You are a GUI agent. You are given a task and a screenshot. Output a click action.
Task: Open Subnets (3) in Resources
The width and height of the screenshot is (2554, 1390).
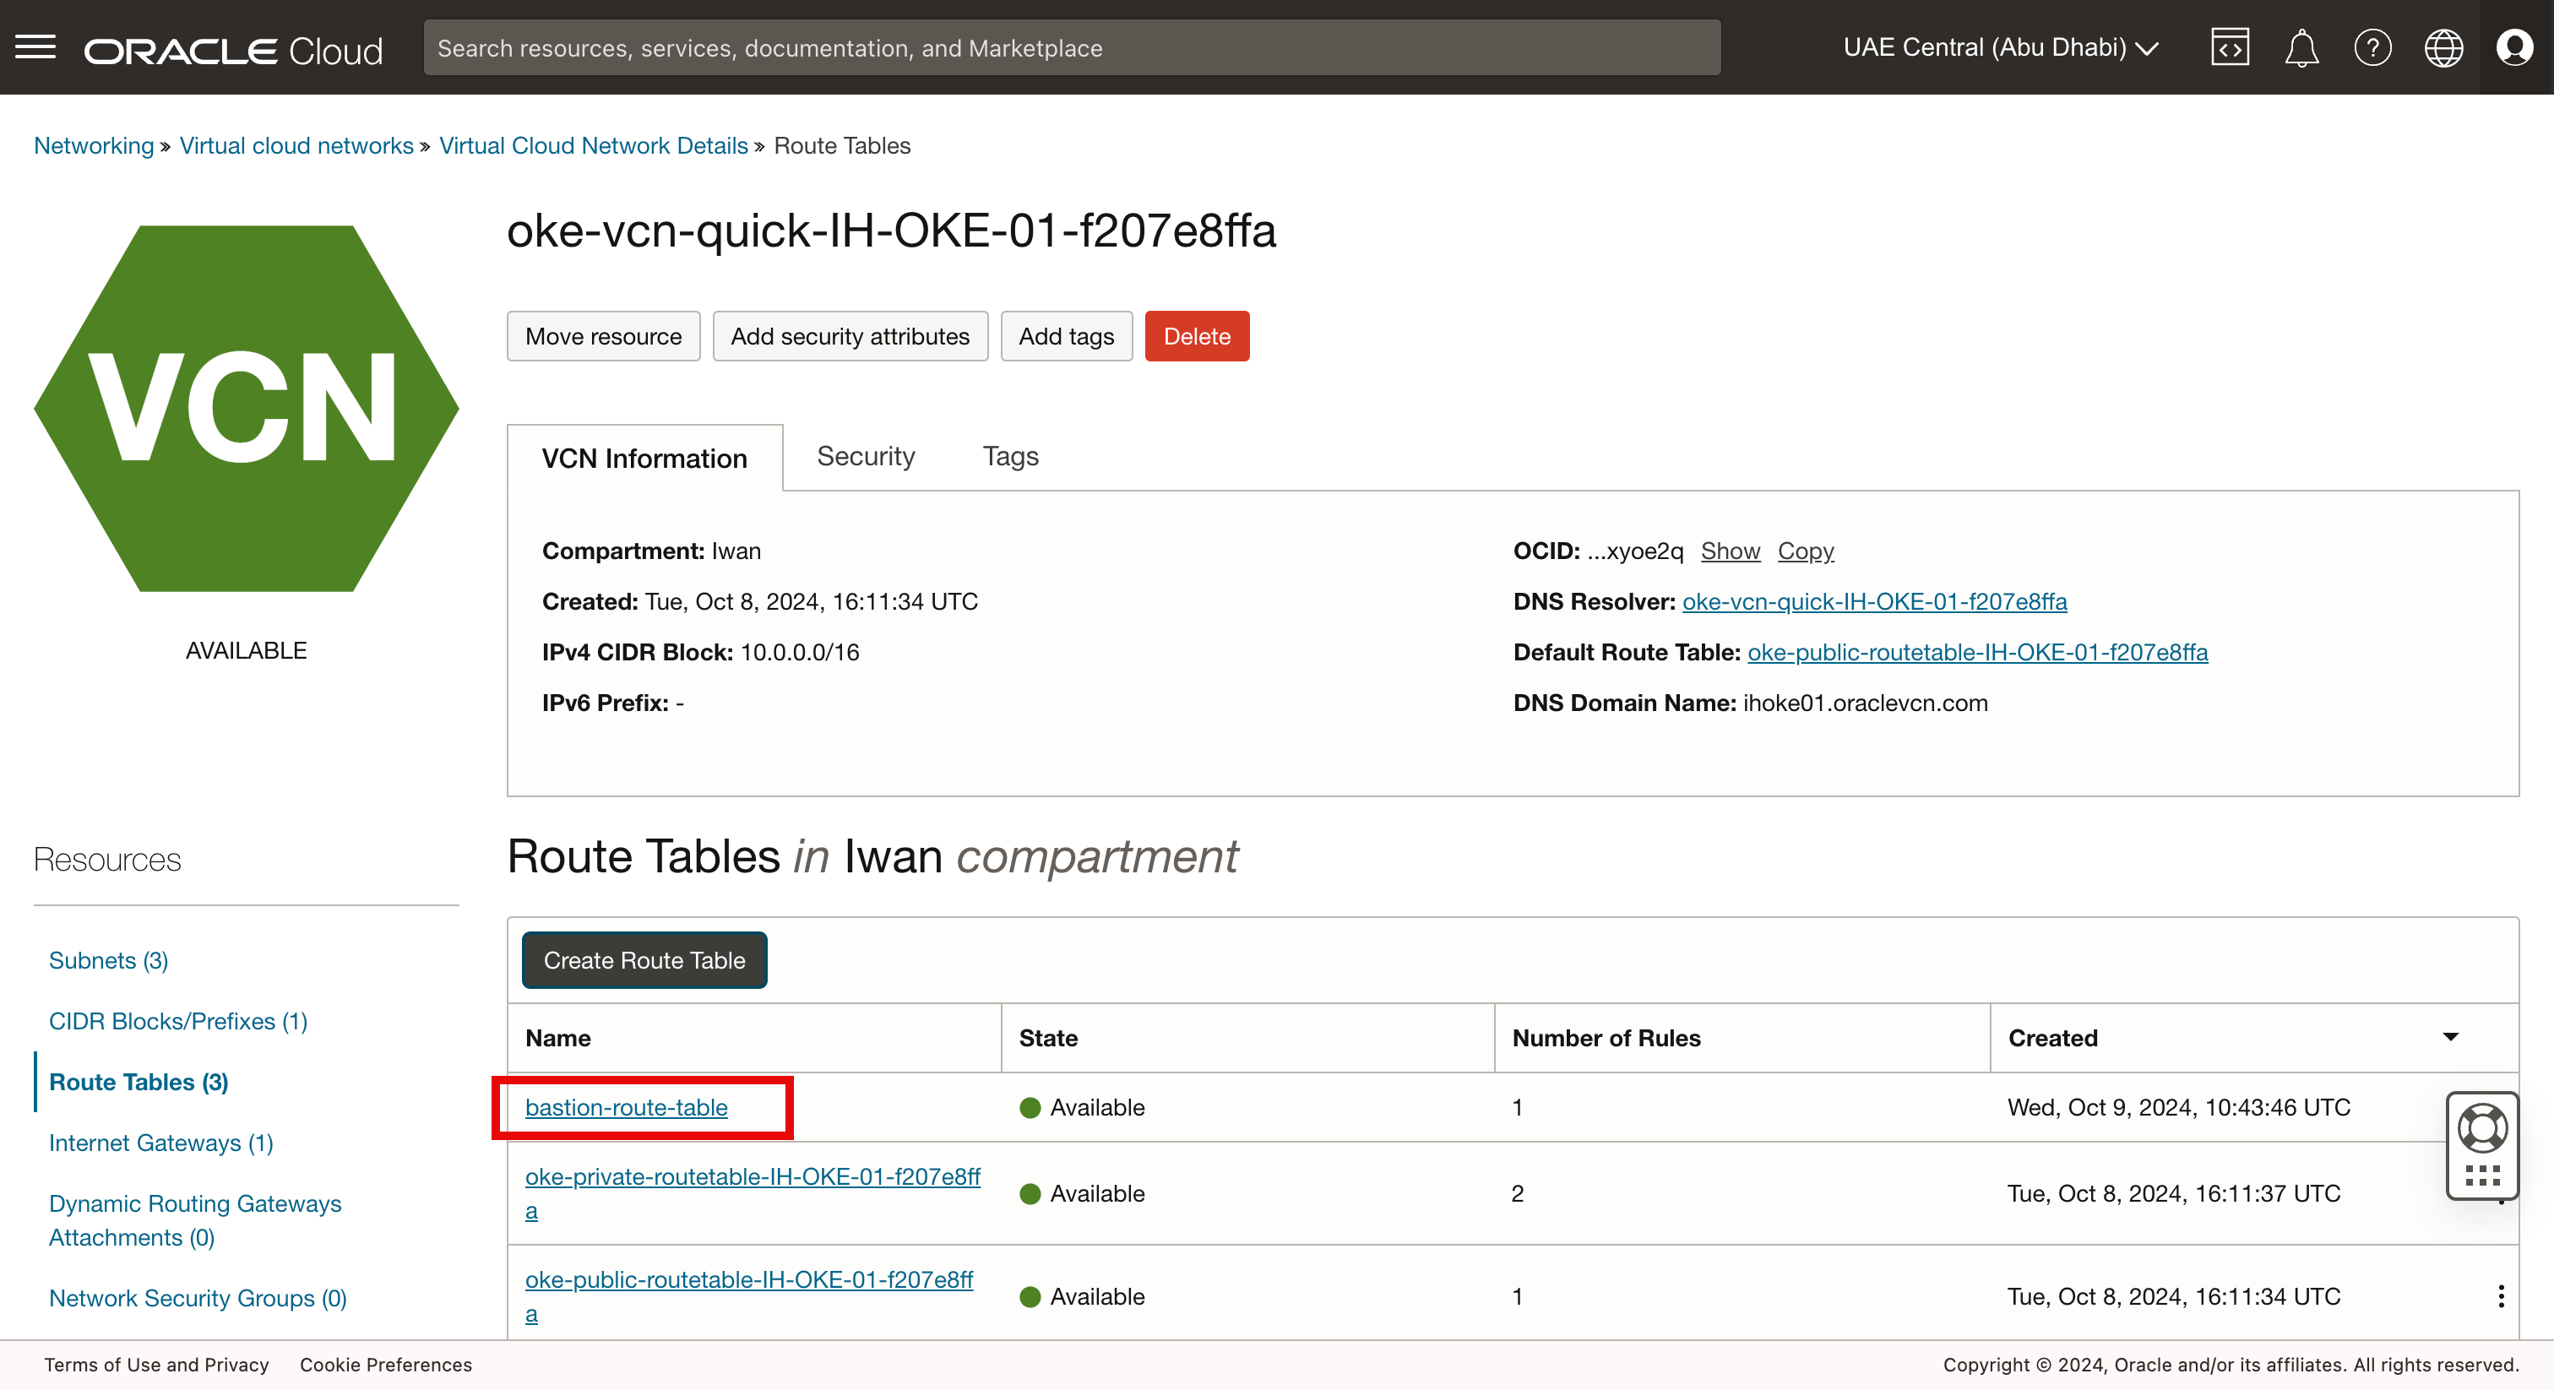tap(108, 959)
